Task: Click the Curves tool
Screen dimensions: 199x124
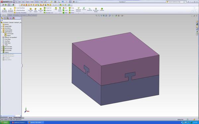Action: tap(84, 9)
